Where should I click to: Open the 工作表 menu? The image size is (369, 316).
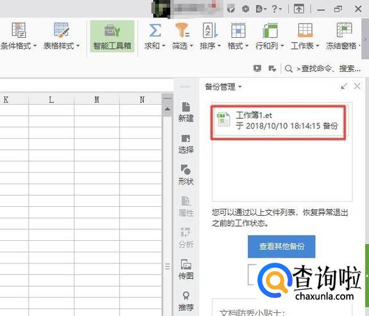(305, 37)
